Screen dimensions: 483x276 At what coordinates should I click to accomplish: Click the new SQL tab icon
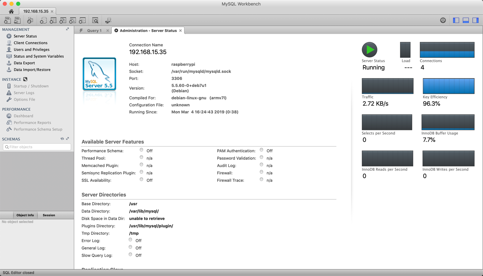(7, 20)
